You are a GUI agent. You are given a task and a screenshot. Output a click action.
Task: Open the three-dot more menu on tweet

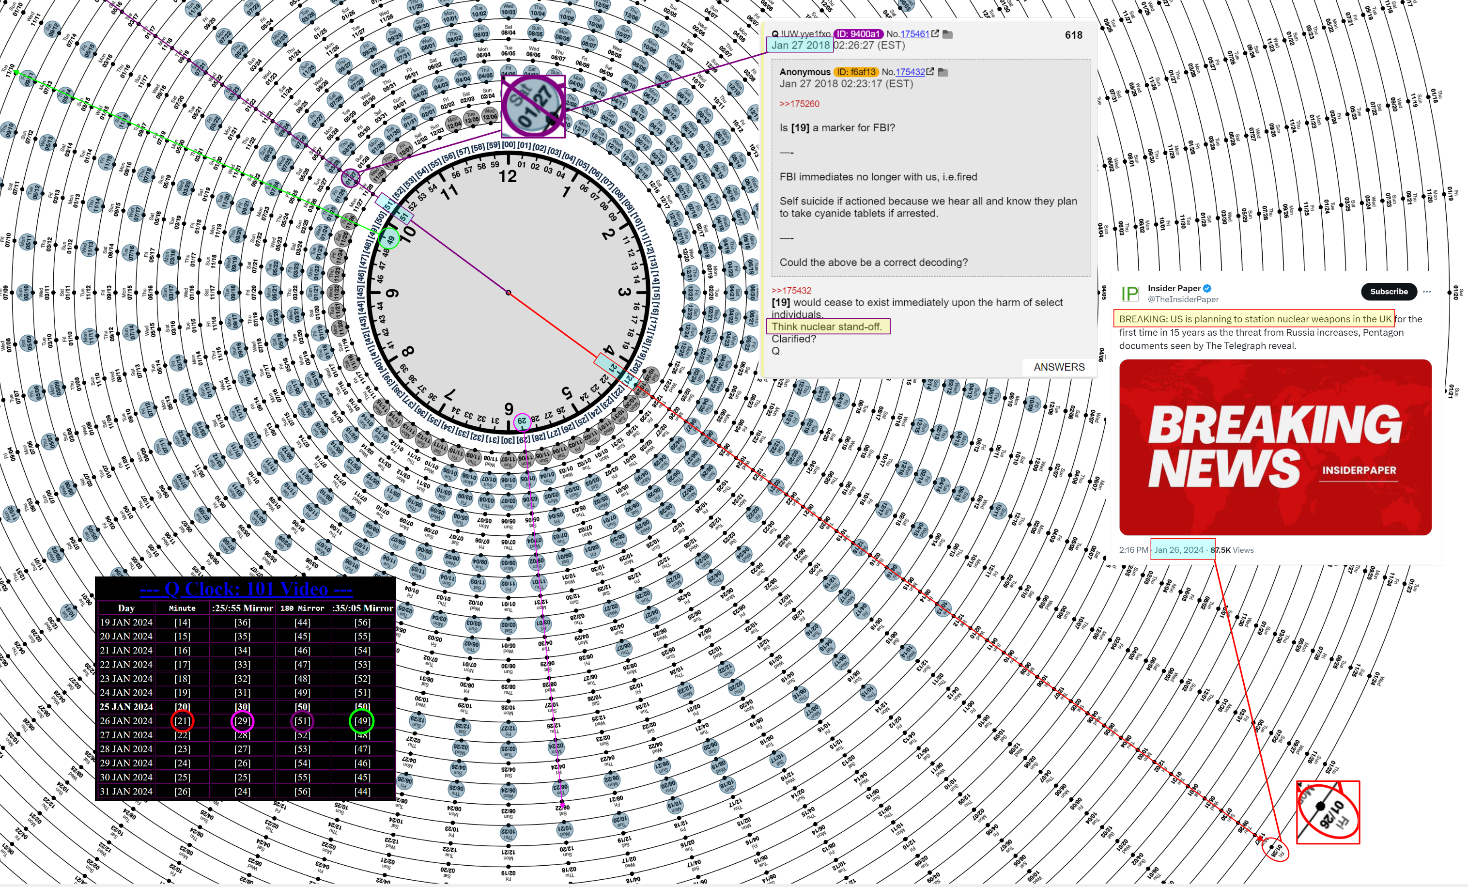[1427, 292]
